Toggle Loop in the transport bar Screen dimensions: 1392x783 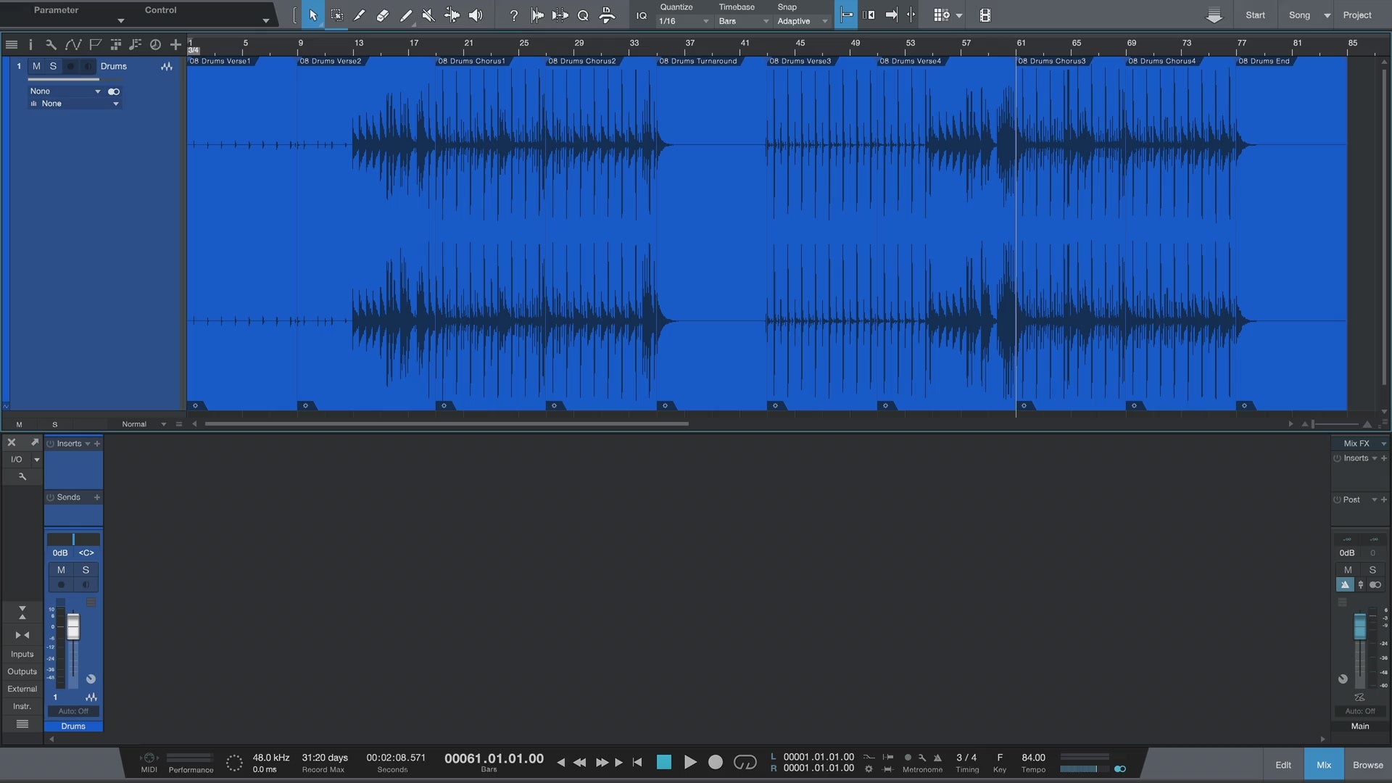(745, 762)
